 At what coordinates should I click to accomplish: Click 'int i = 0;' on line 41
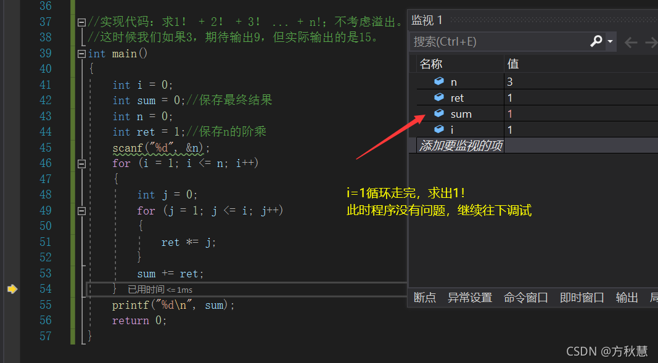[x=142, y=85]
